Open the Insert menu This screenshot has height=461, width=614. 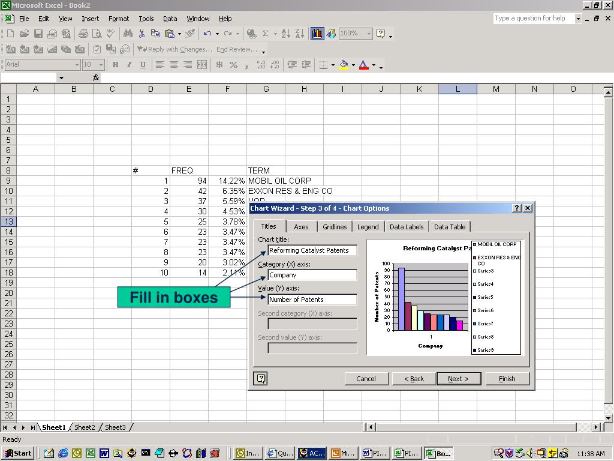pyautogui.click(x=90, y=19)
